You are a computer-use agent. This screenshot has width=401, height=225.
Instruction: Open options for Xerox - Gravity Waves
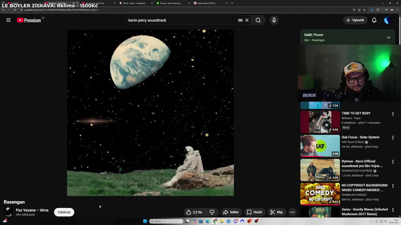click(393, 210)
